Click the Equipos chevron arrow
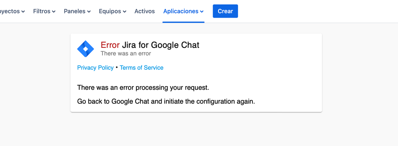 tap(124, 12)
